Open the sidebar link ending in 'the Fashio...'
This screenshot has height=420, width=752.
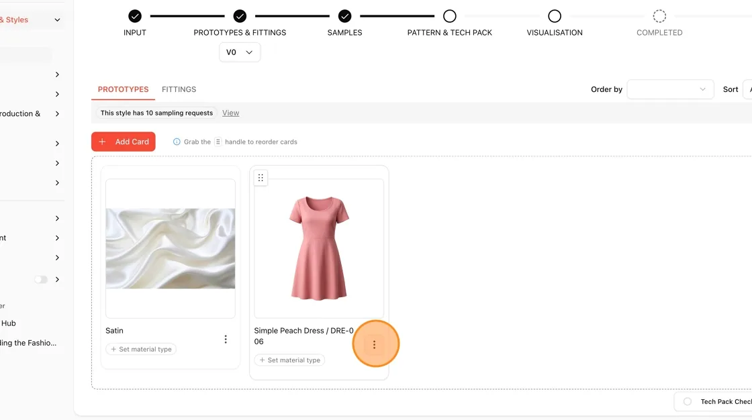coord(28,343)
